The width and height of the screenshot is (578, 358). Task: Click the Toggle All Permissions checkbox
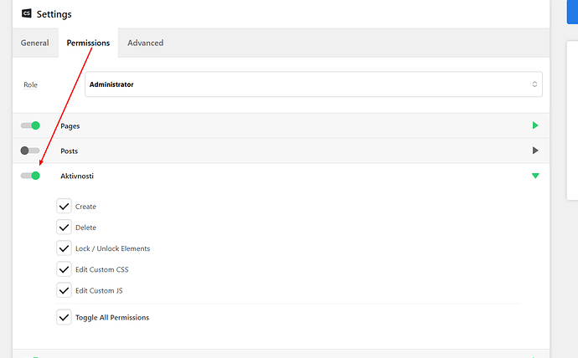pyautogui.click(x=64, y=318)
